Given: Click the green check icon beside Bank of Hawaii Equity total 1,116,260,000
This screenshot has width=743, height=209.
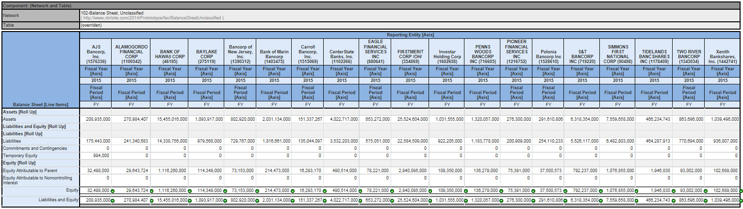Looking at the screenshot, I should pyautogui.click(x=190, y=191).
